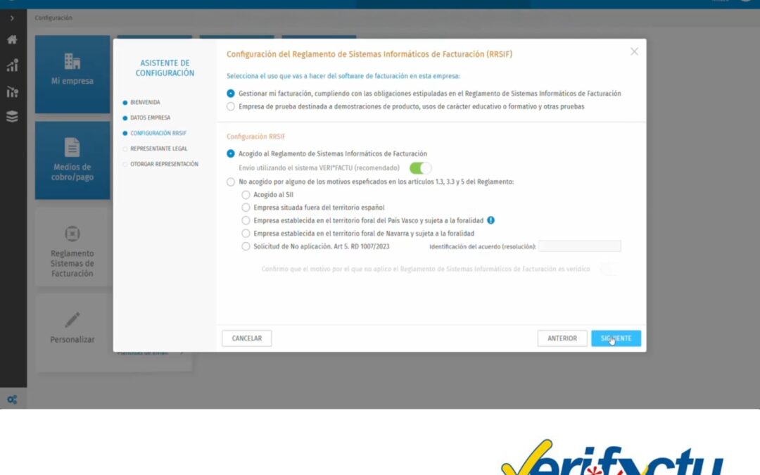Image resolution: width=760 pixels, height=475 pixels.
Task: Open the Medios de cobro/pago tile
Action: (x=72, y=160)
